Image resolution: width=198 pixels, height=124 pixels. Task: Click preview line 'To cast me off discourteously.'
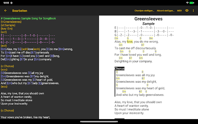point(135,48)
